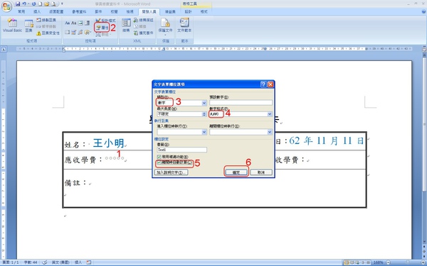Create new document from Quick Access toolbar

click(x=40, y=4)
